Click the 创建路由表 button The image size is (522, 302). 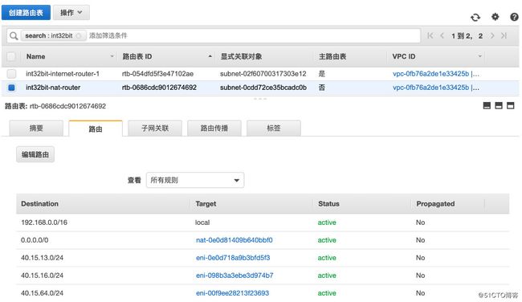pyautogui.click(x=26, y=13)
